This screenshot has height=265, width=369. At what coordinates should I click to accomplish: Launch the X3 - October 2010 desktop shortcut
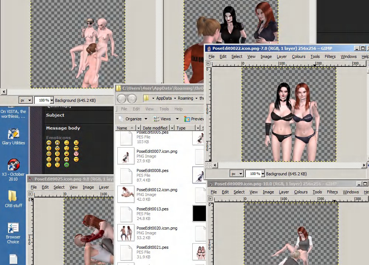click(x=13, y=169)
